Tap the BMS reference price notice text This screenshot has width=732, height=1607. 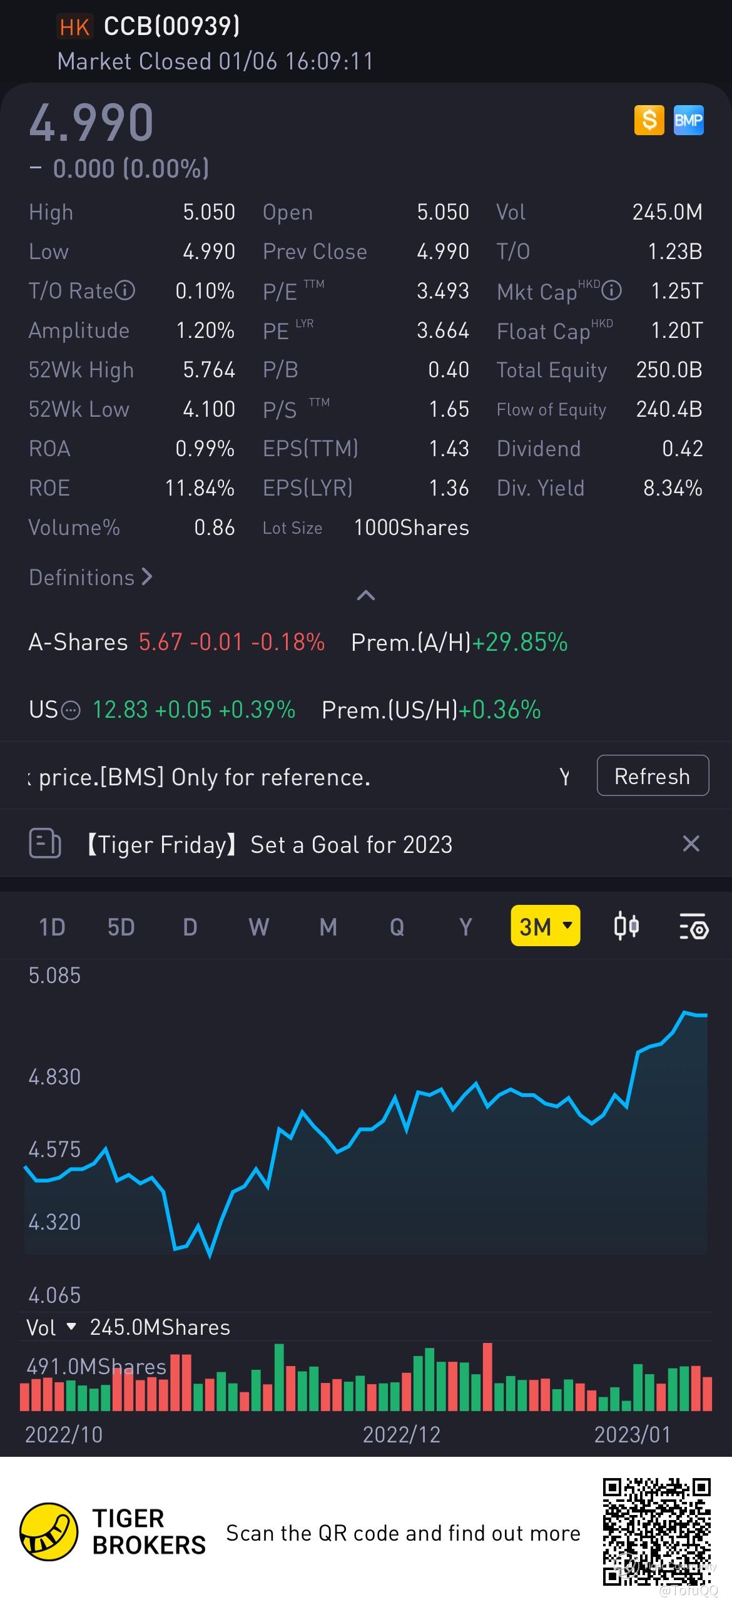200,777
